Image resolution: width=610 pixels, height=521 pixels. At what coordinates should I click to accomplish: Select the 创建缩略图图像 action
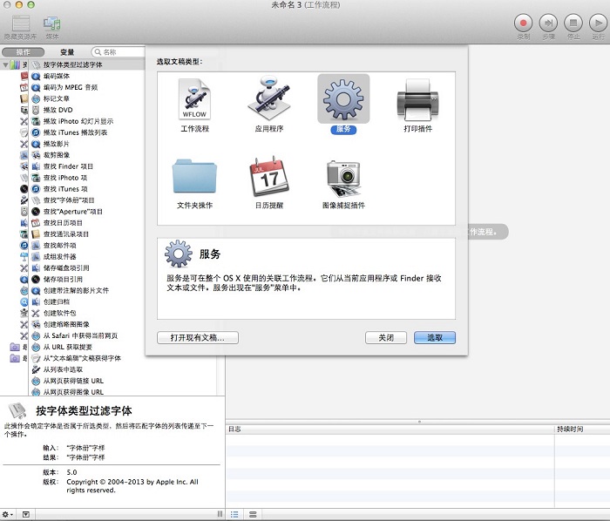(87, 324)
